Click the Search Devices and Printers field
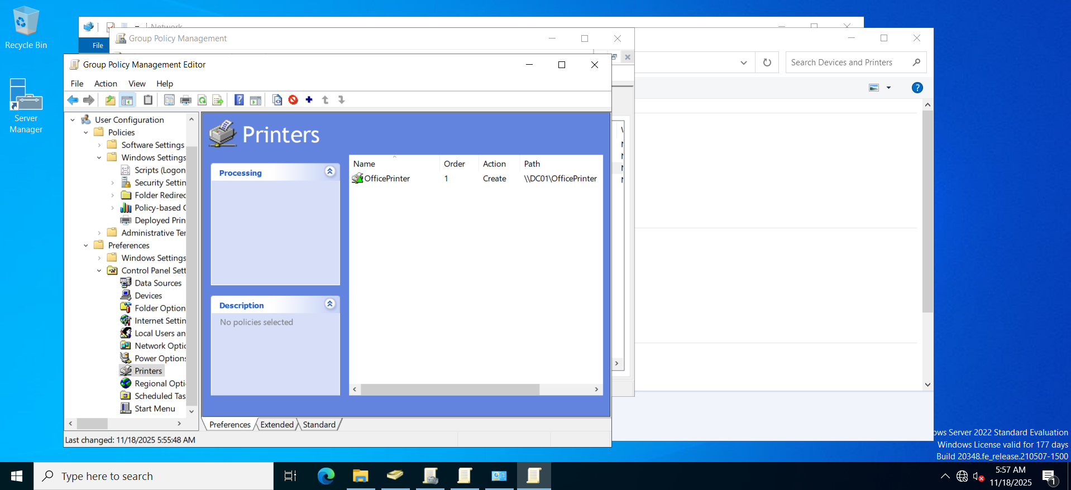 click(855, 63)
